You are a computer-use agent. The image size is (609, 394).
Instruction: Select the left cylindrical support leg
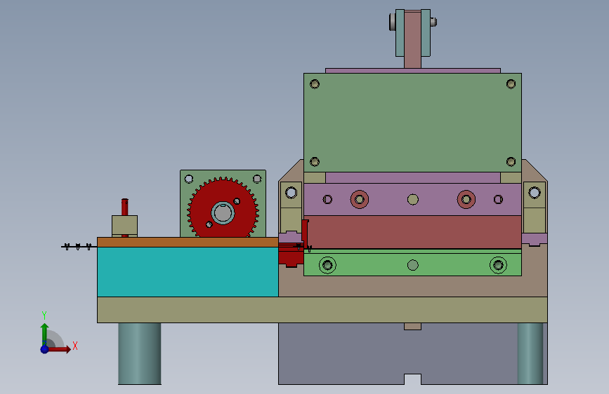click(x=140, y=353)
